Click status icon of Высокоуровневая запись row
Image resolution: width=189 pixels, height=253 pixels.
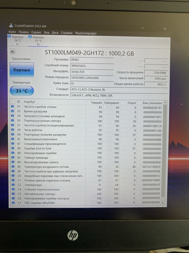(13, 162)
